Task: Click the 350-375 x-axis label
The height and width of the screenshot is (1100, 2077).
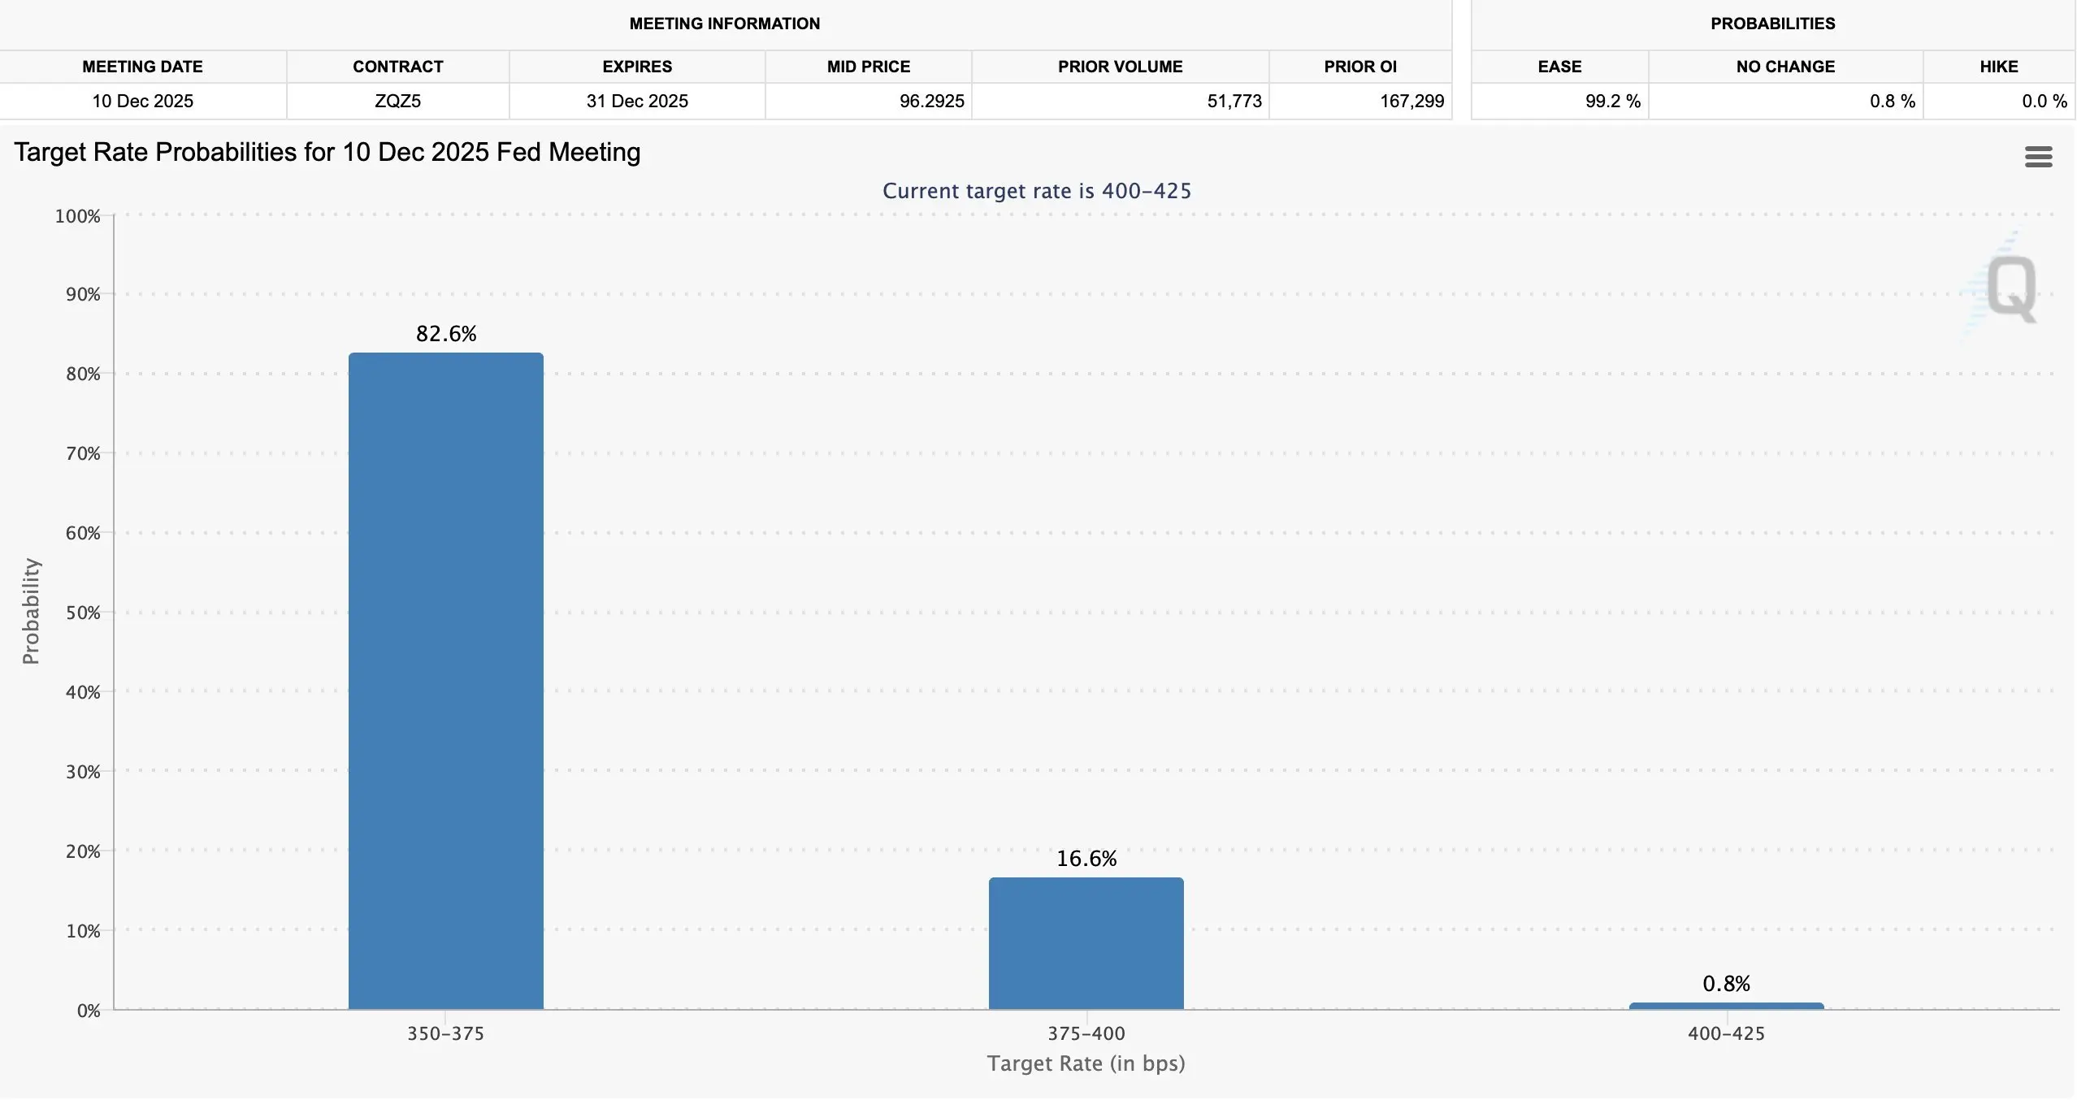Action: (445, 1033)
